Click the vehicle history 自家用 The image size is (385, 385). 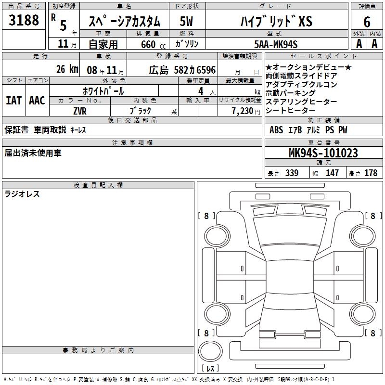click(103, 44)
